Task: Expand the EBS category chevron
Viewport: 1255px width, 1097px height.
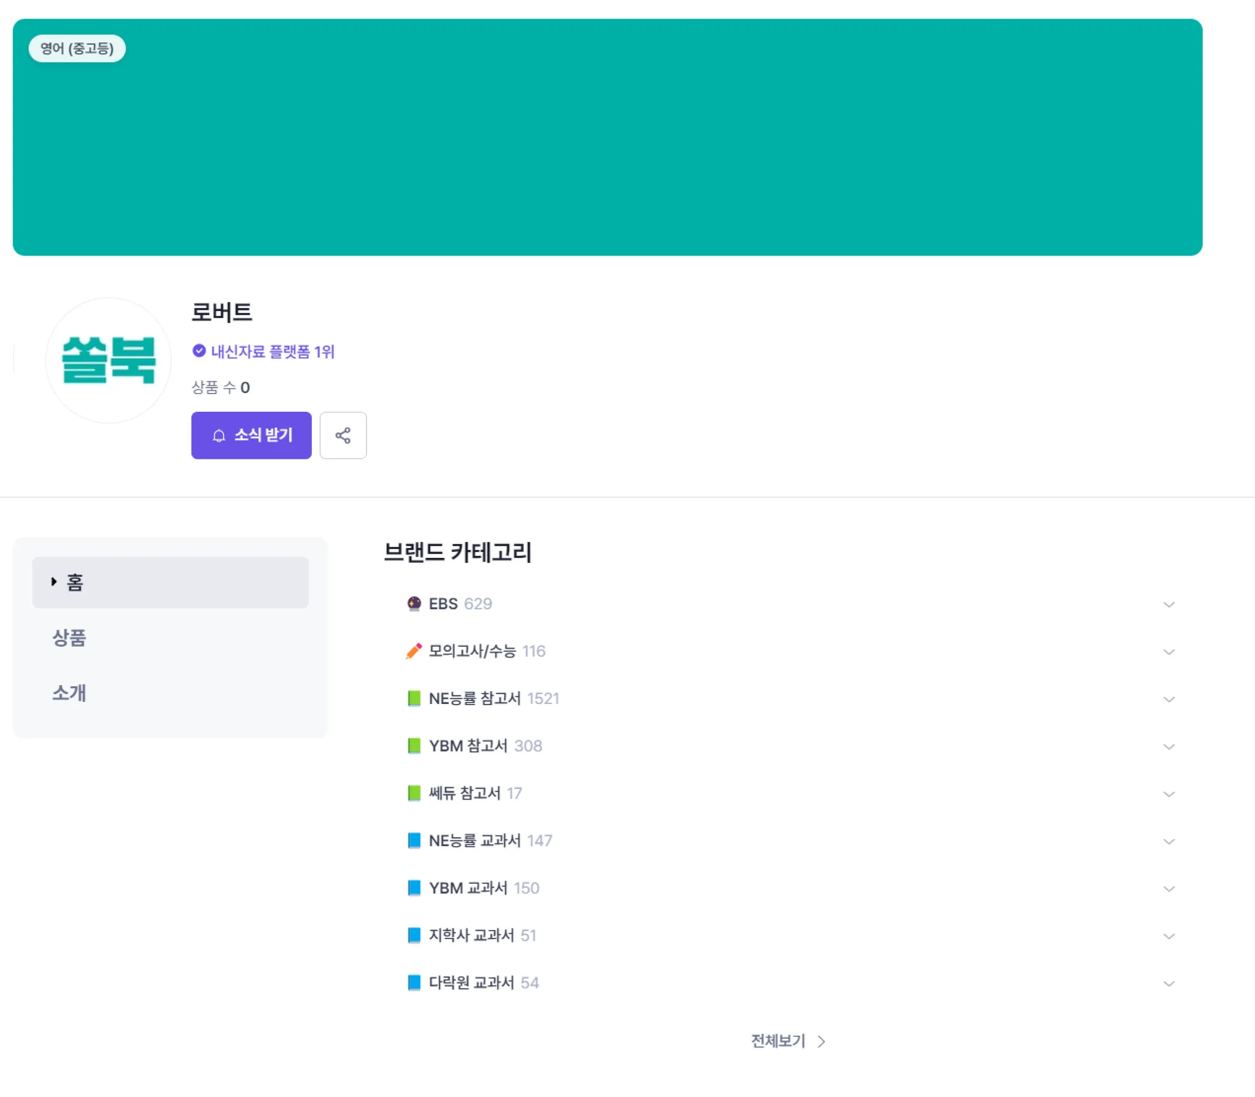Action: pos(1169,605)
